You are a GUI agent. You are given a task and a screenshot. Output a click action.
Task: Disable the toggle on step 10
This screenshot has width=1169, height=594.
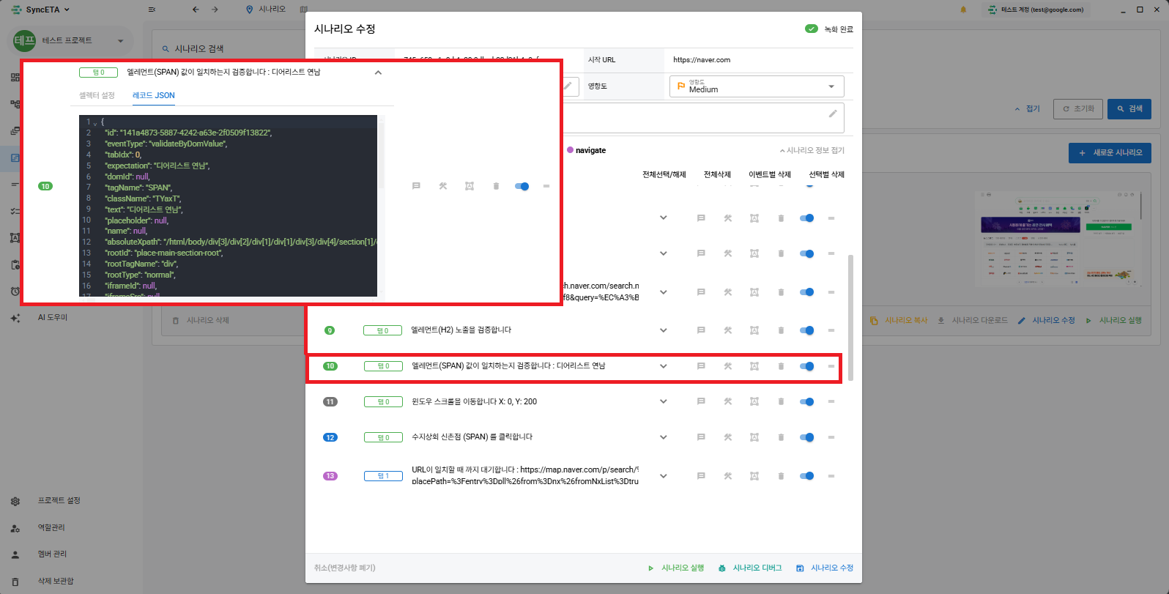807,366
